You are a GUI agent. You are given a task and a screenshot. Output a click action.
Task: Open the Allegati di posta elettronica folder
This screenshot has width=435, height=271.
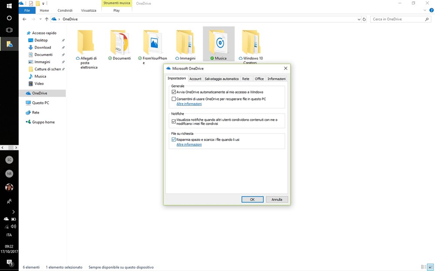click(x=86, y=42)
